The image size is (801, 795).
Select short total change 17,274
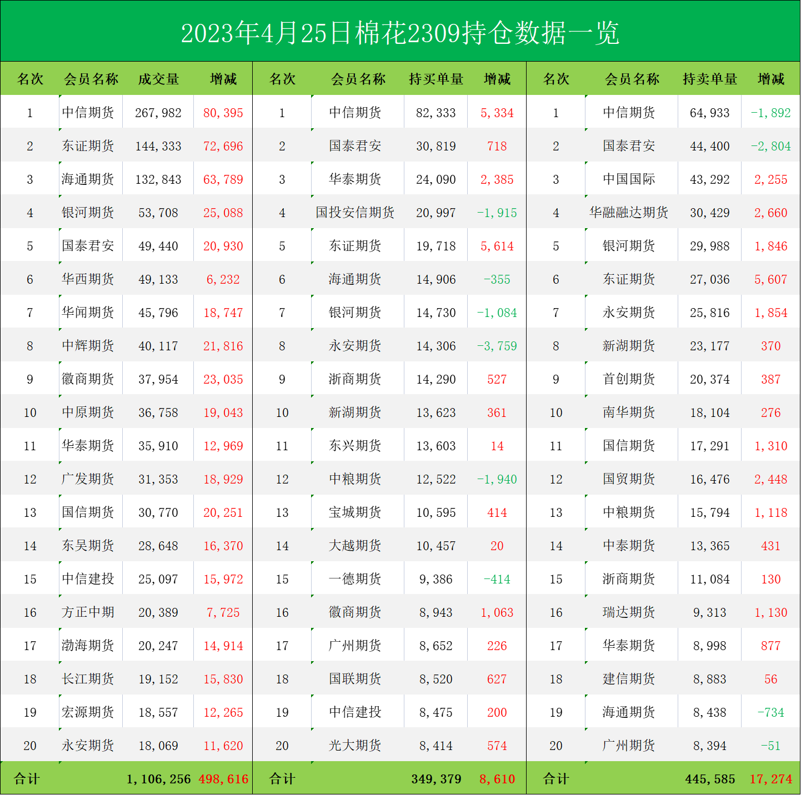pos(771,779)
